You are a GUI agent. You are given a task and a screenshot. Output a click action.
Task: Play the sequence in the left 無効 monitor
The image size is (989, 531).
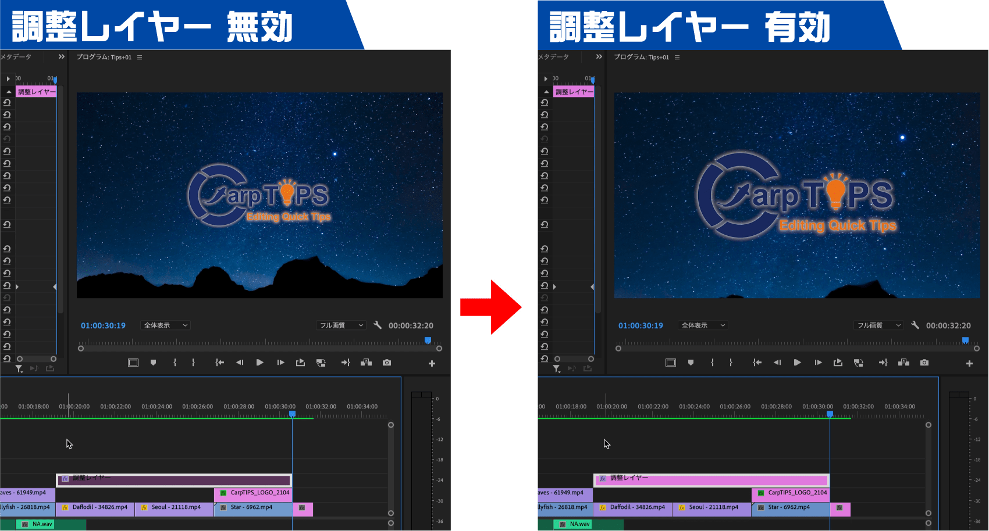259,363
